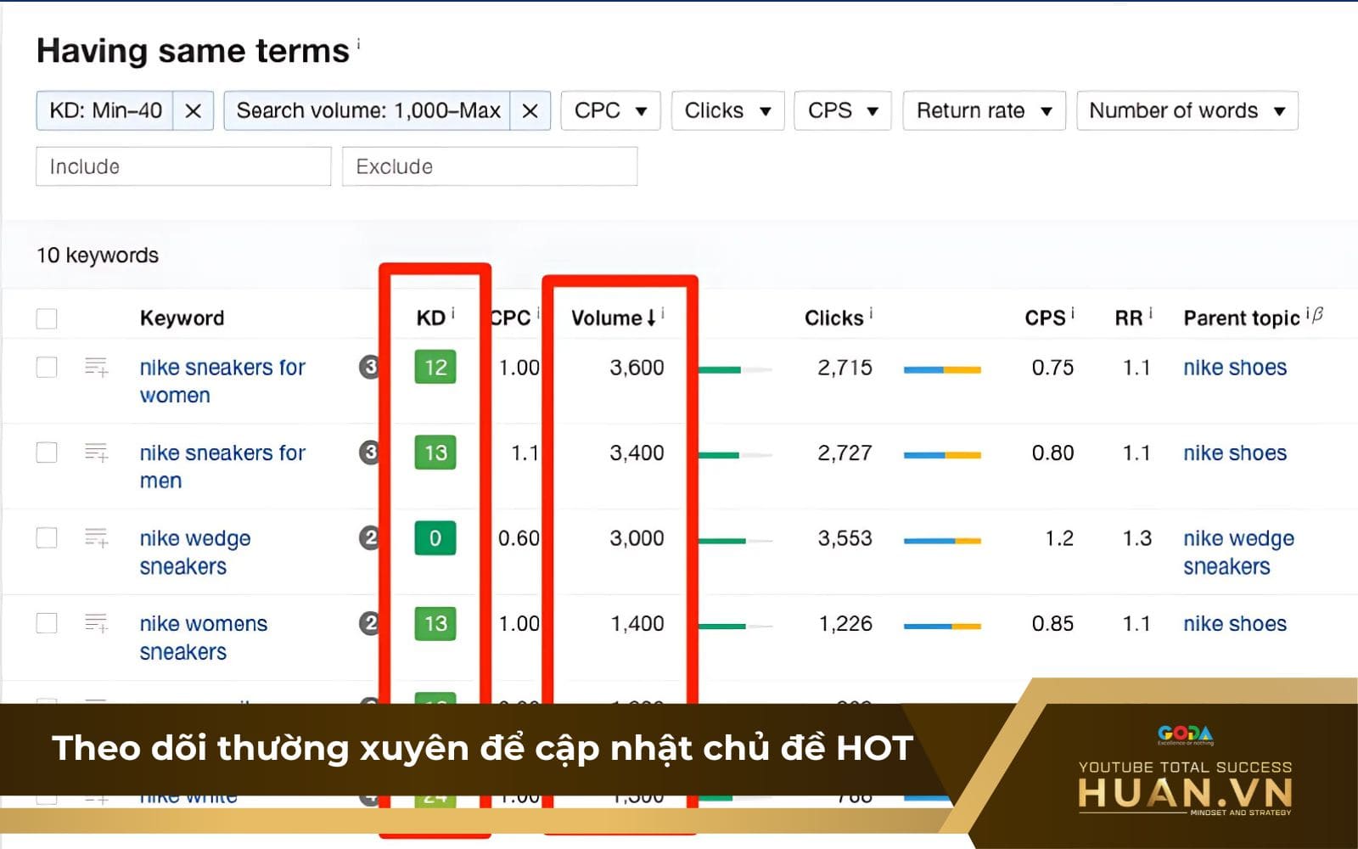Image resolution: width=1358 pixels, height=849 pixels.
Task: Sort table by Volume column
Action: click(x=613, y=318)
